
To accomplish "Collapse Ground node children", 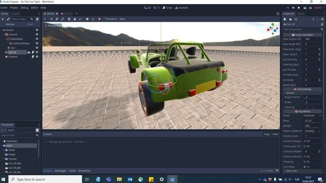I will pyautogui.click(x=4, y=35).
